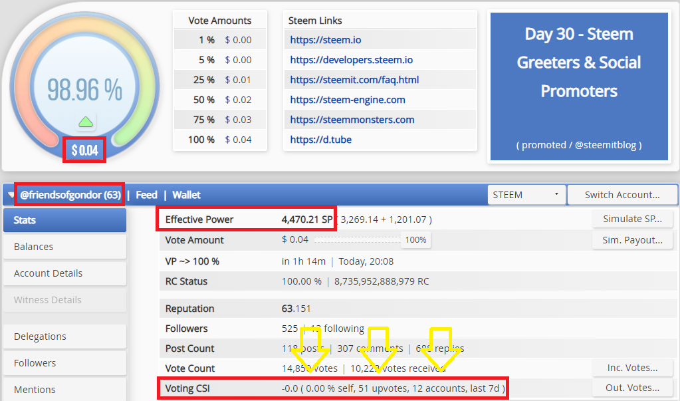Click the @friendsofgondor account name
The image size is (680, 401).
tap(70, 195)
